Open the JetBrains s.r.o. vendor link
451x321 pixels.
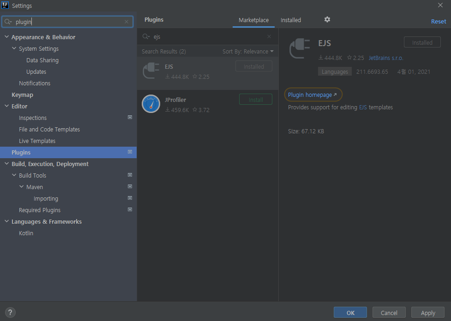click(x=386, y=58)
